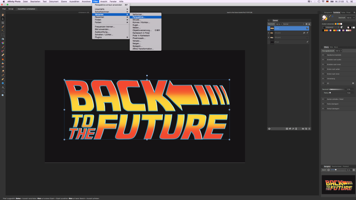Click Auswahlbox zurücksetzen button
This screenshot has height=200, width=356.
pos(26,9)
